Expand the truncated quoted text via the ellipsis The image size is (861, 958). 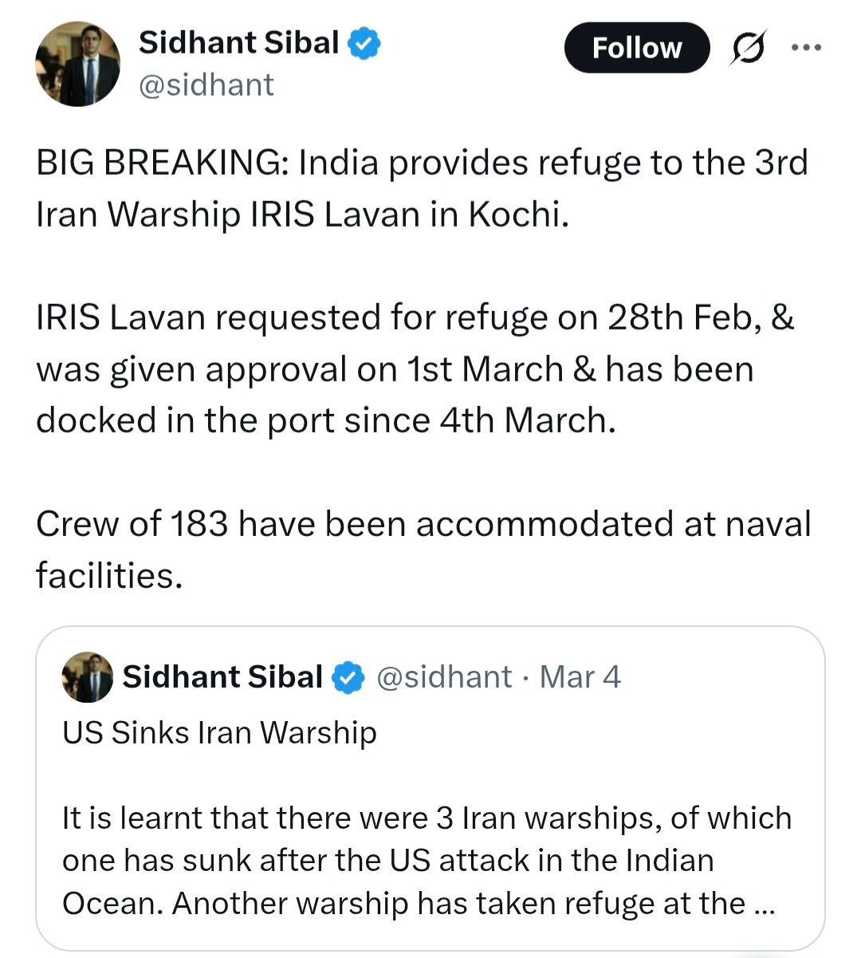(x=763, y=904)
